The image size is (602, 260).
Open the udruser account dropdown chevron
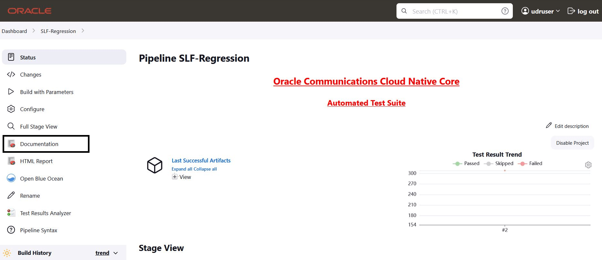[x=558, y=11]
